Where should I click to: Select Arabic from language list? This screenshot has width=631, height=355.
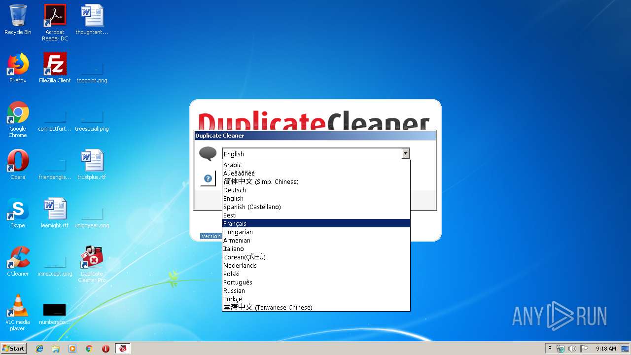pos(316,165)
